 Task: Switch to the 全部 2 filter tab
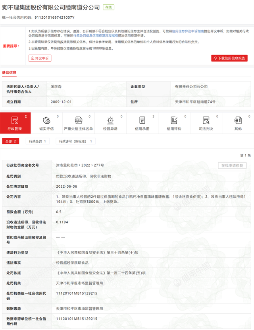[x=11, y=141]
